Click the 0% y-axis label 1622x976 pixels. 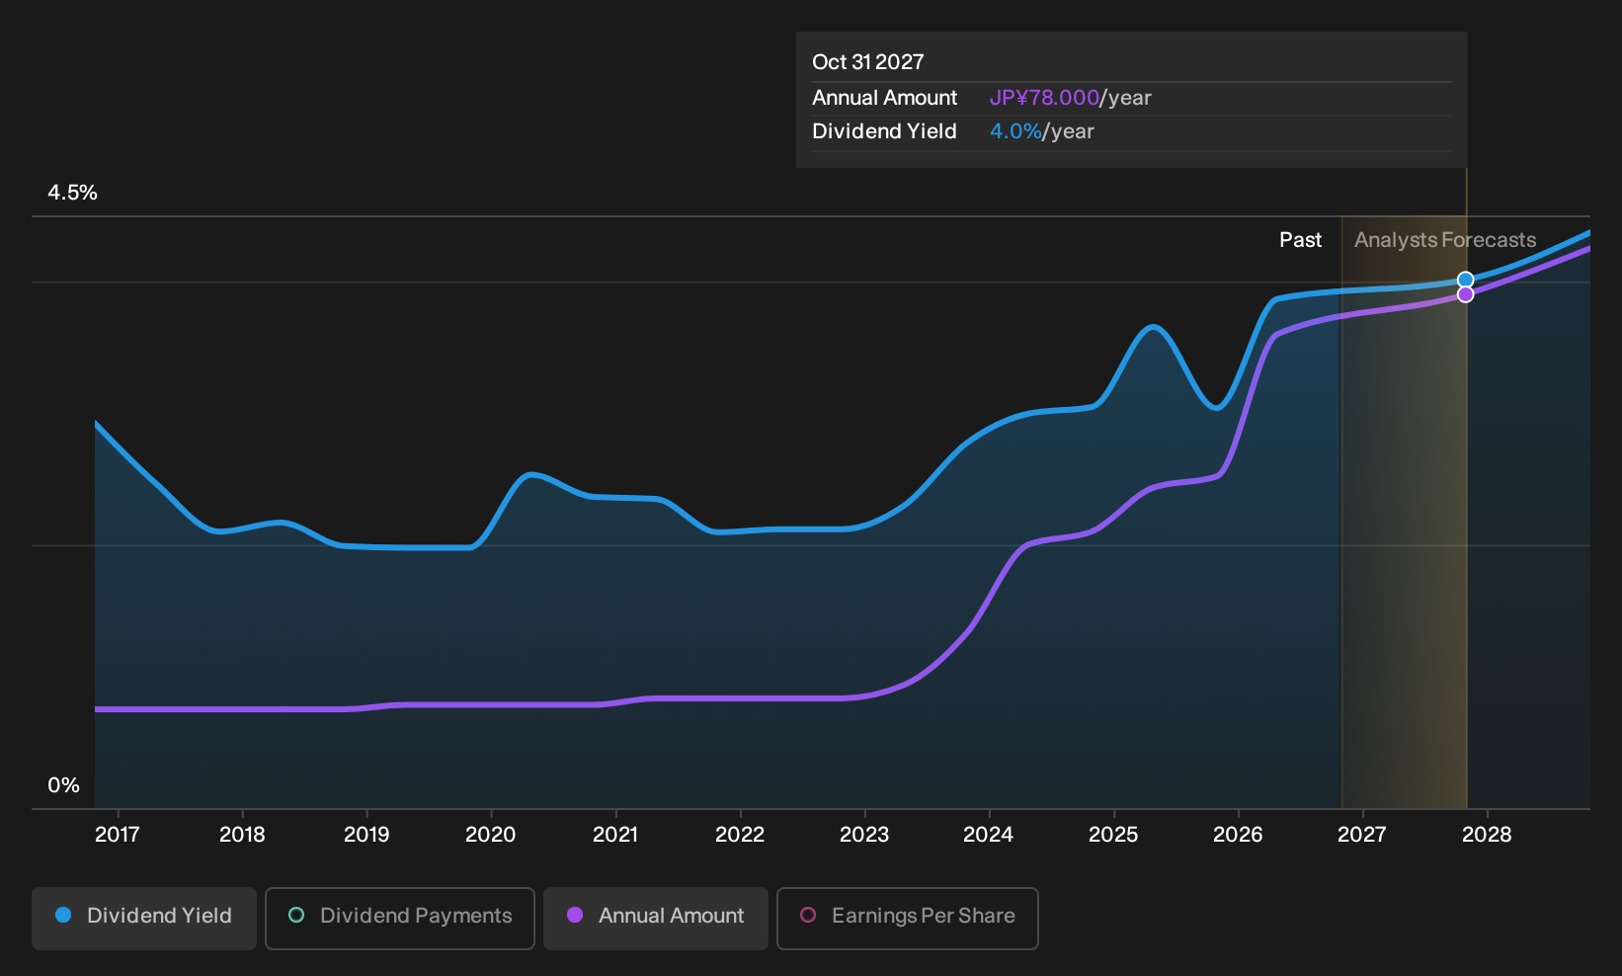tap(64, 785)
